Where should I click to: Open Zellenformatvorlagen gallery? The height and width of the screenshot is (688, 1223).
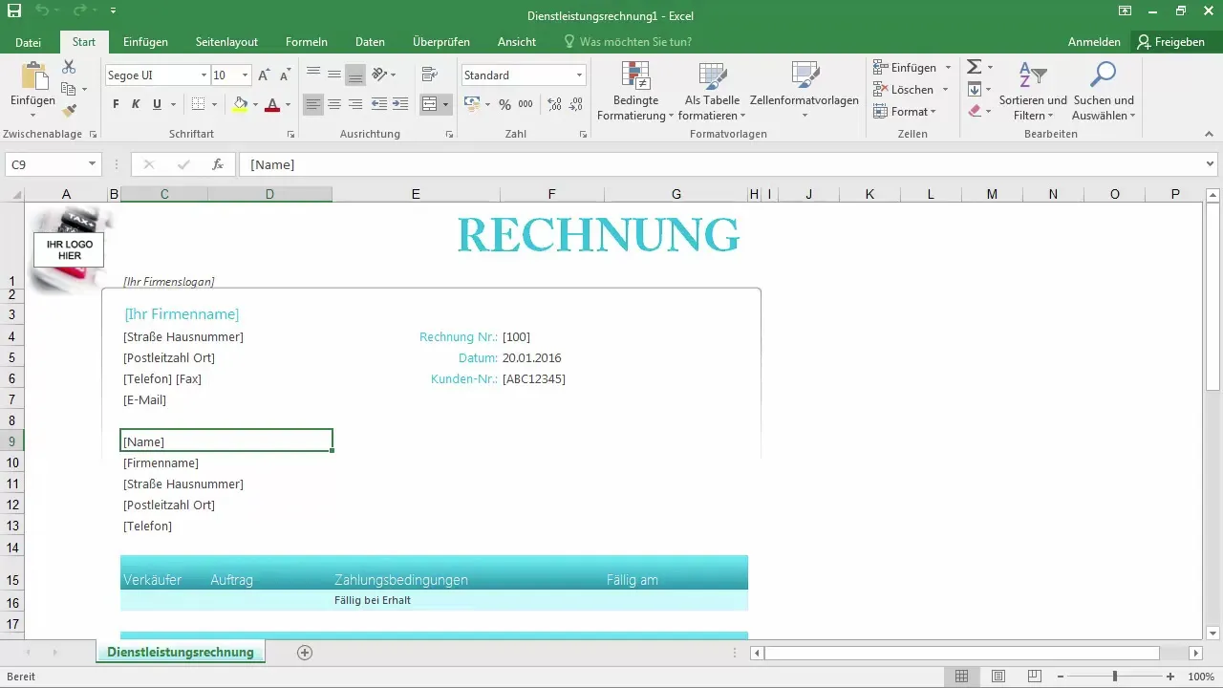click(x=805, y=91)
